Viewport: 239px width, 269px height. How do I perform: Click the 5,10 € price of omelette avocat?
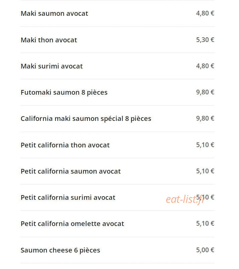pyautogui.click(x=205, y=223)
